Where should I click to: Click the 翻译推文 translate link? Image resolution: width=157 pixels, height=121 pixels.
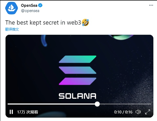[12, 29]
